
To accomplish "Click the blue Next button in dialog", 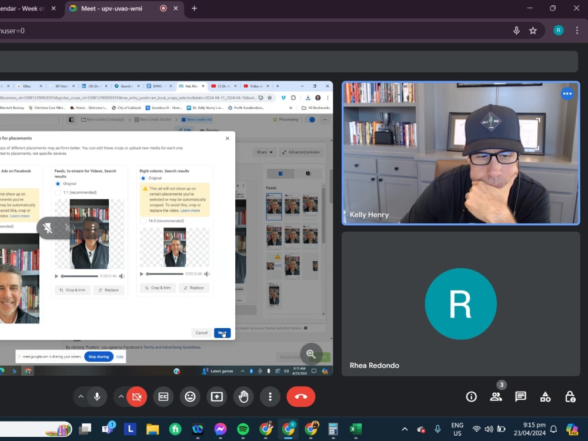I will (222, 333).
